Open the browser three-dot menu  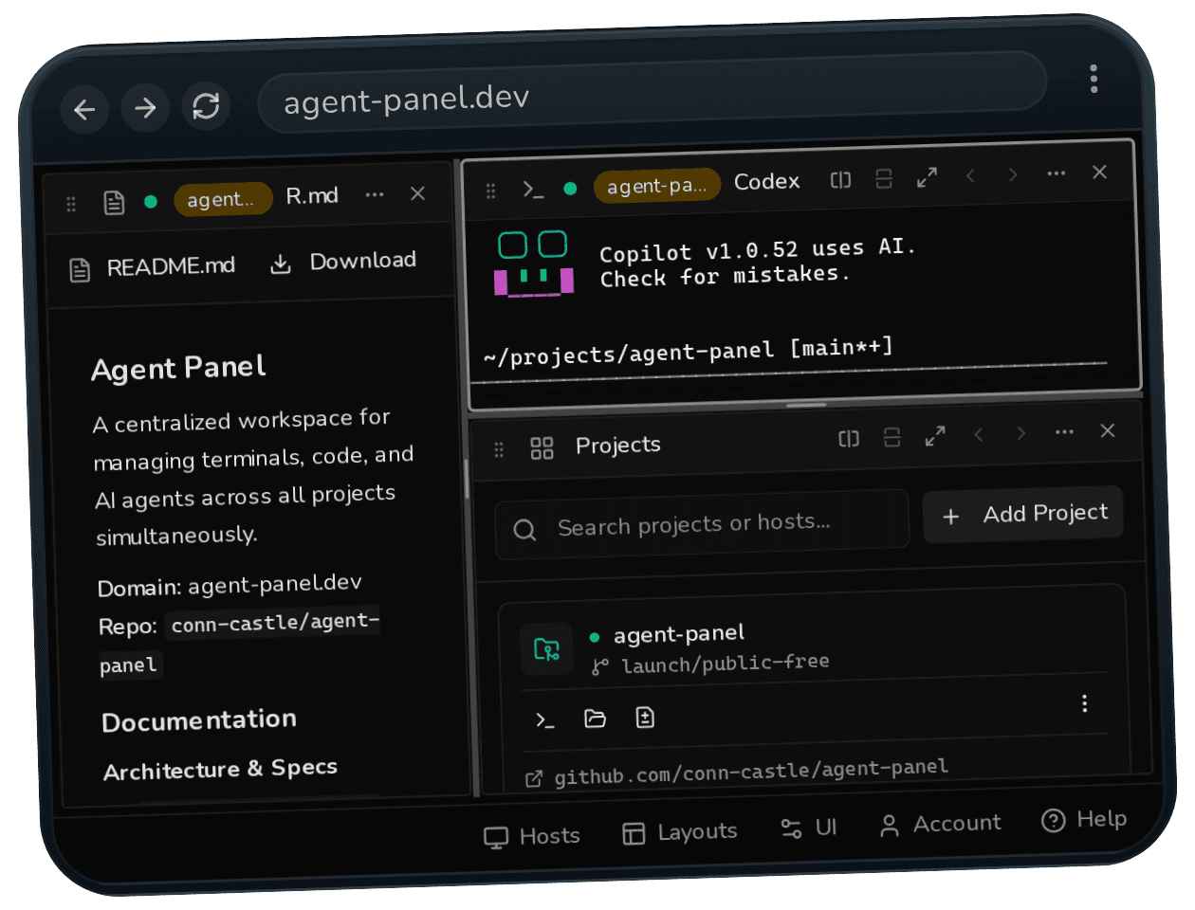pyautogui.click(x=1094, y=79)
